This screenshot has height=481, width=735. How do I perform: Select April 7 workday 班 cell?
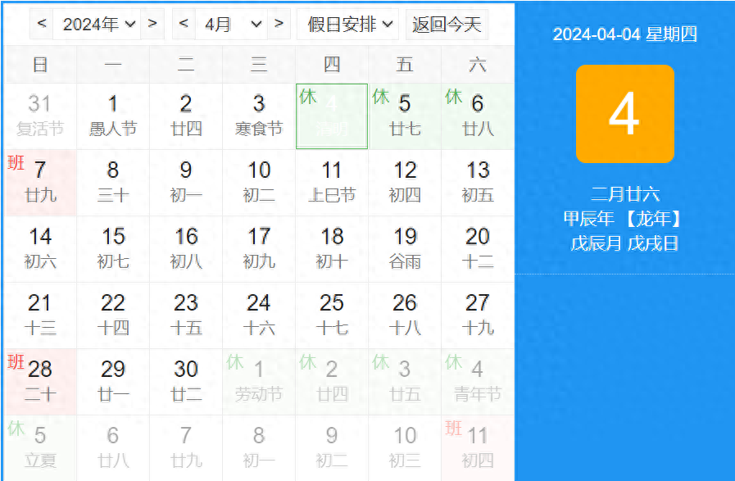40,182
